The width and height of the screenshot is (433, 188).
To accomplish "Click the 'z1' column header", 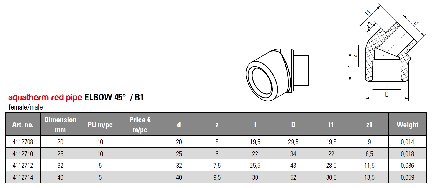I will pos(369,125).
